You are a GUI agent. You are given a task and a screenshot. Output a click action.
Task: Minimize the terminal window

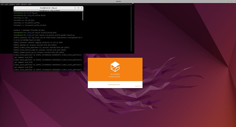75,8
